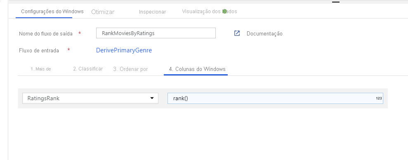408x160 pixels.
Task: Click the RankMoviesByRatings output stream name field
Action: [156, 33]
